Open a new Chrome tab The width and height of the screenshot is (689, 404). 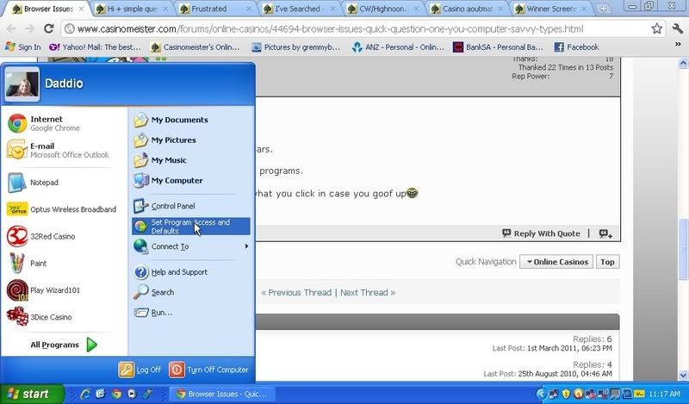(x=604, y=9)
